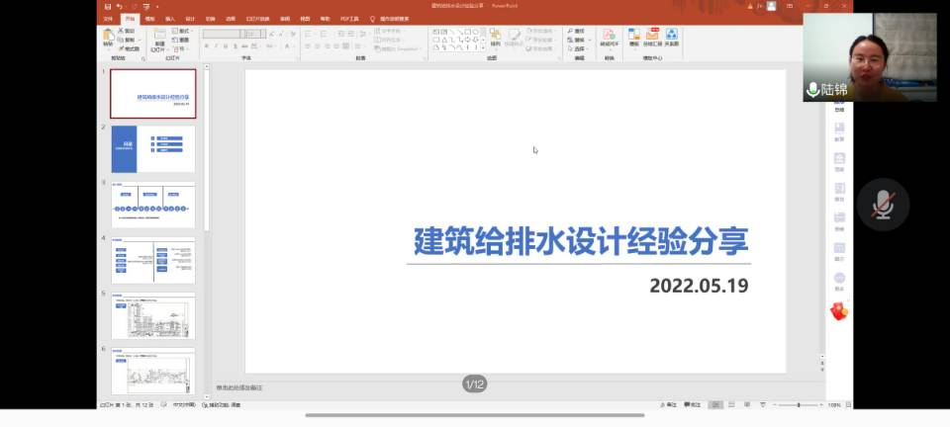
Task: Toggle Bold formatting in font group
Action: [207, 45]
